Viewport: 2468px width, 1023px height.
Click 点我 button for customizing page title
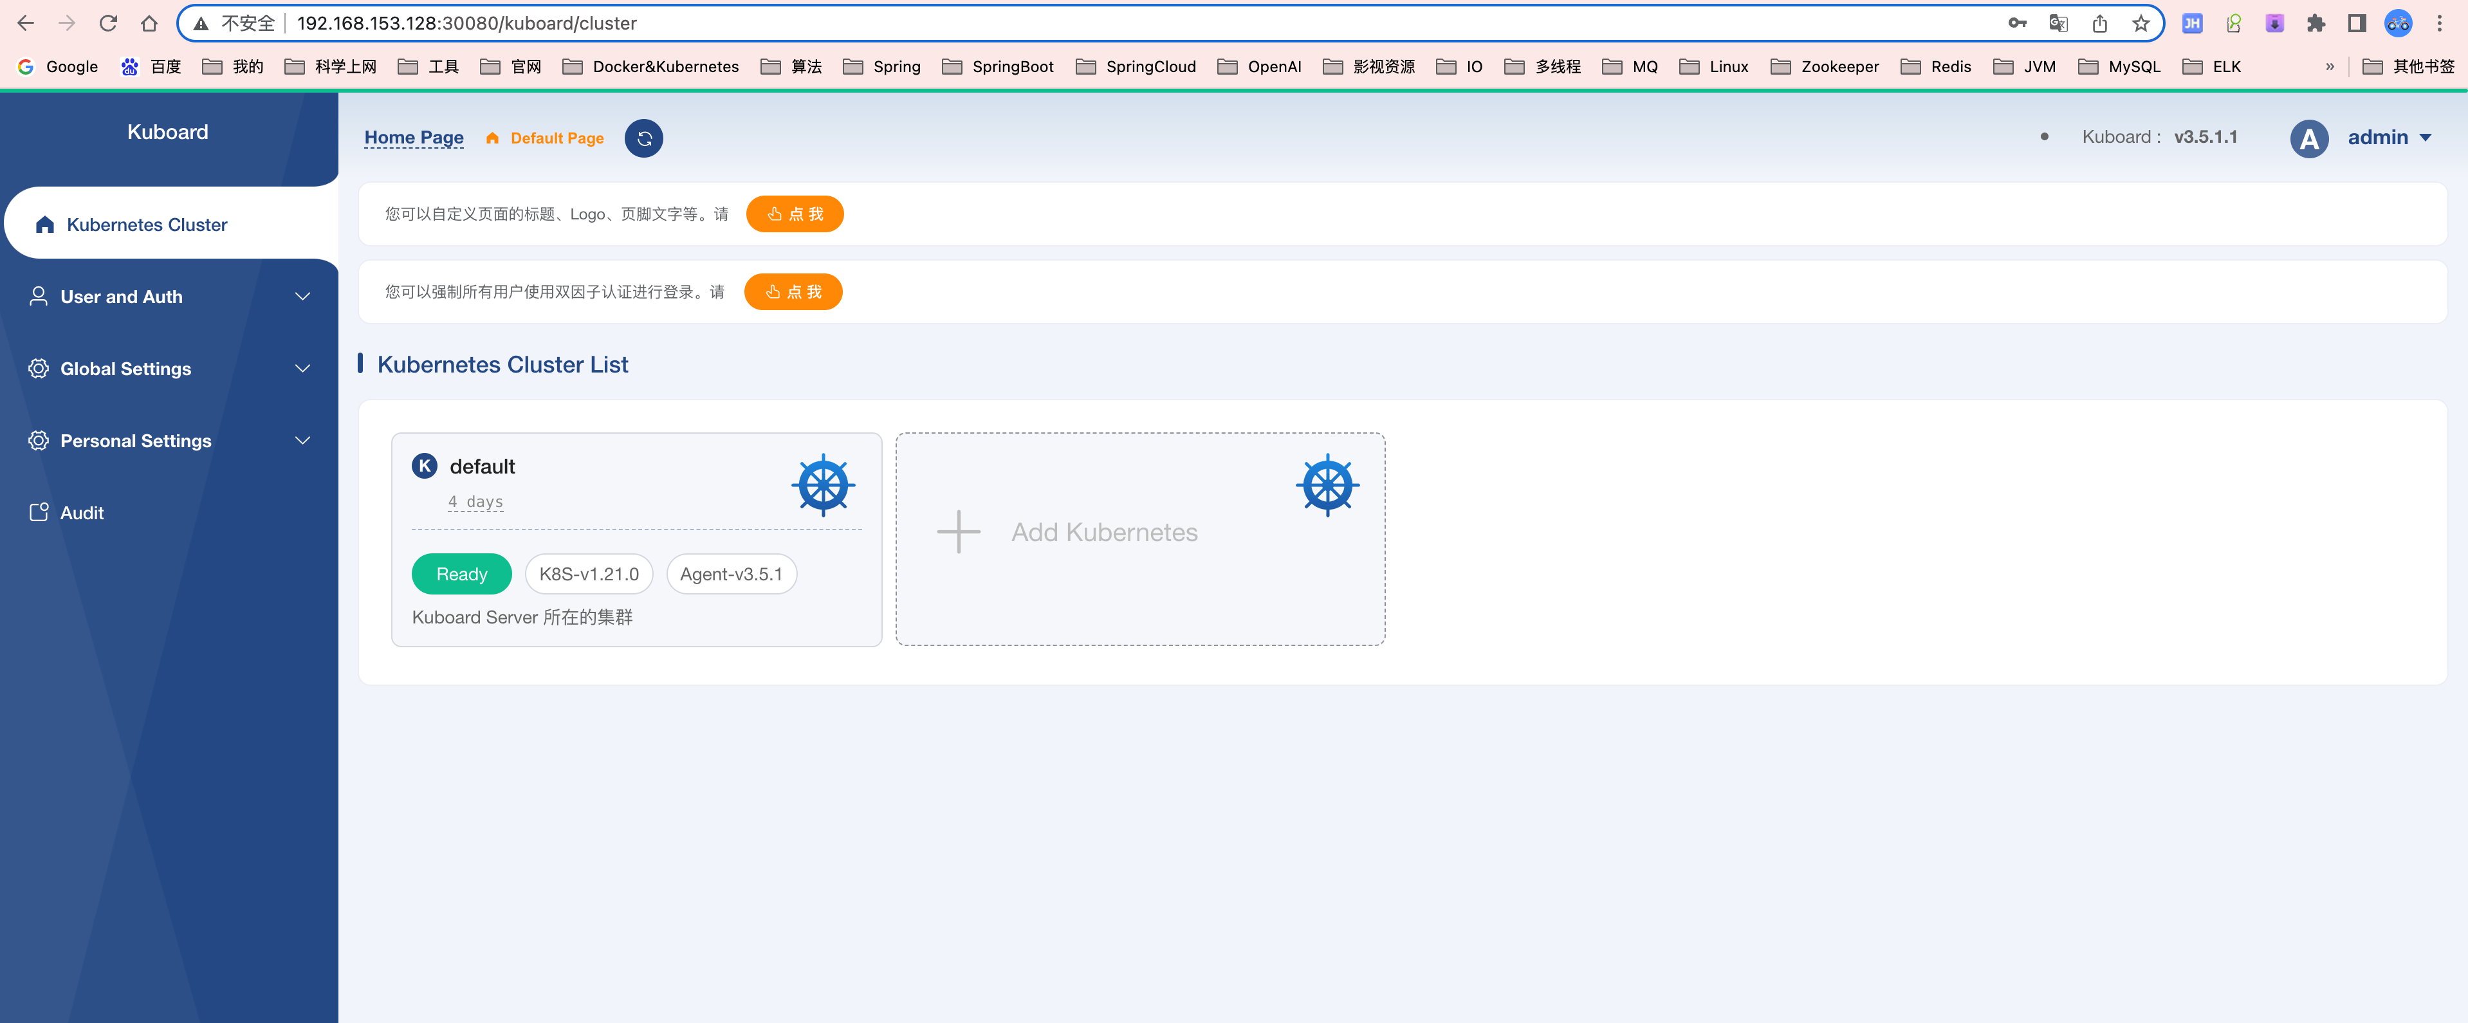[x=795, y=214]
